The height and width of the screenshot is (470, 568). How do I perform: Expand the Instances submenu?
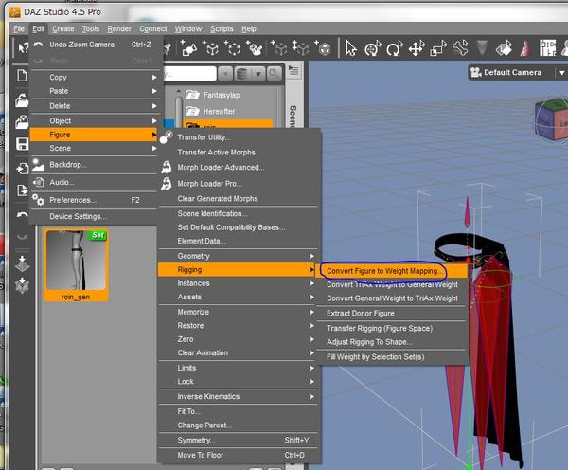point(238,283)
